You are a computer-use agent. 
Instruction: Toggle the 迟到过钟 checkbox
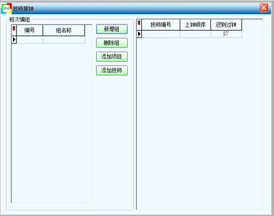pos(226,34)
